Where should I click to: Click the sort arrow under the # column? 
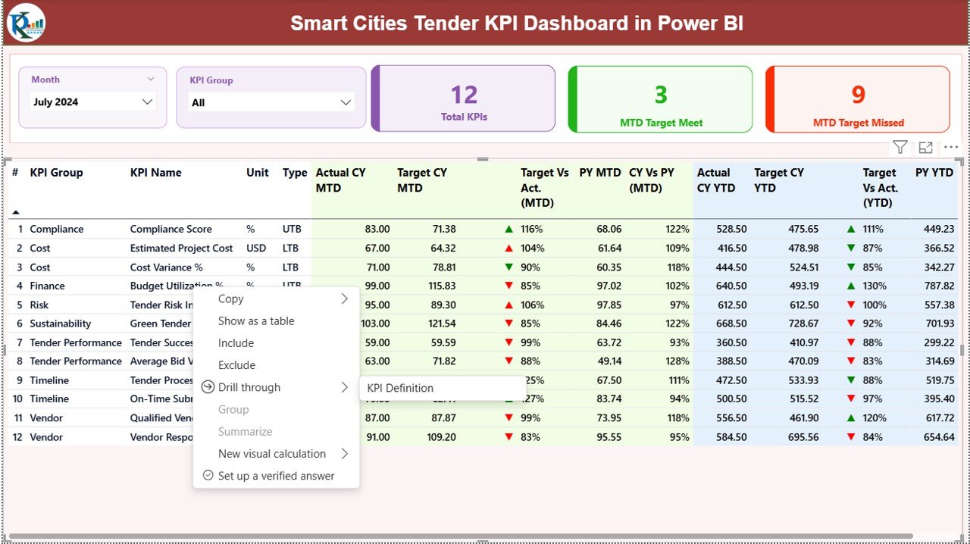click(x=16, y=212)
